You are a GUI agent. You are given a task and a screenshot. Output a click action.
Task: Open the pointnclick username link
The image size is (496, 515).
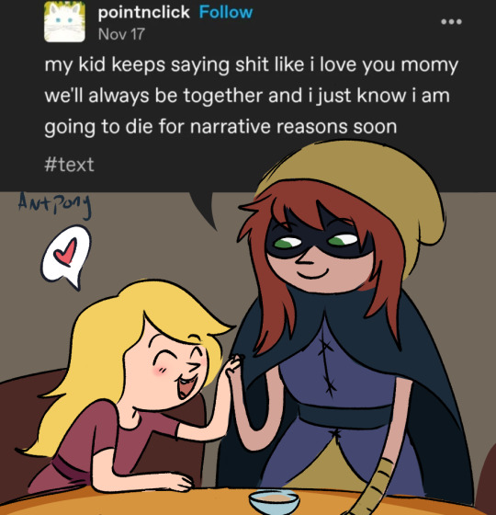pos(143,13)
